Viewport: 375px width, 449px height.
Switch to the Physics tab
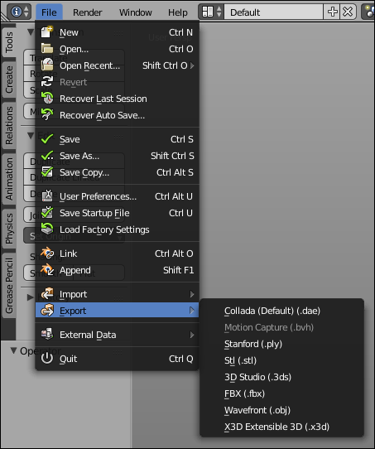point(9,228)
